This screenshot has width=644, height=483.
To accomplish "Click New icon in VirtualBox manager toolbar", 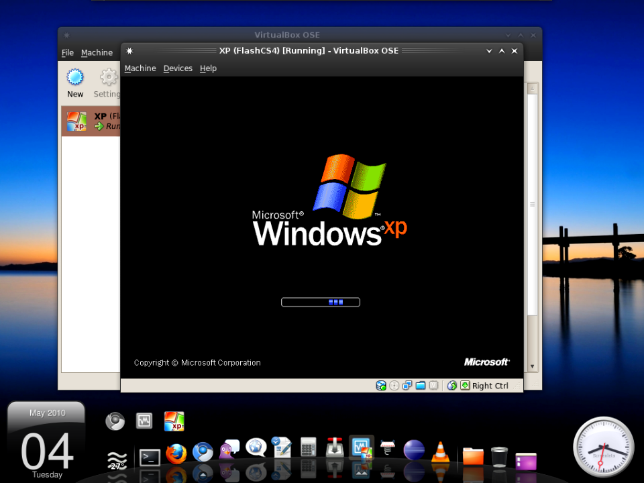I will click(75, 83).
